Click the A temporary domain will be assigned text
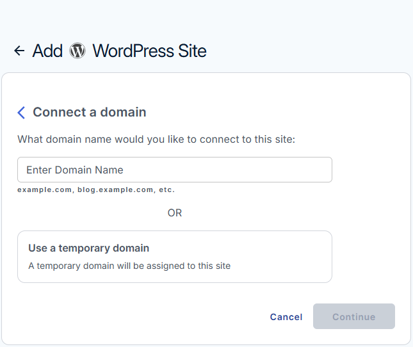The width and height of the screenshot is (413, 347). (129, 266)
